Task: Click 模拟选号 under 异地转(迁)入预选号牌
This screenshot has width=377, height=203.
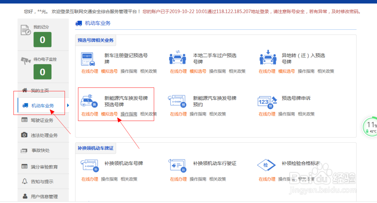Action: pyautogui.click(x=287, y=71)
